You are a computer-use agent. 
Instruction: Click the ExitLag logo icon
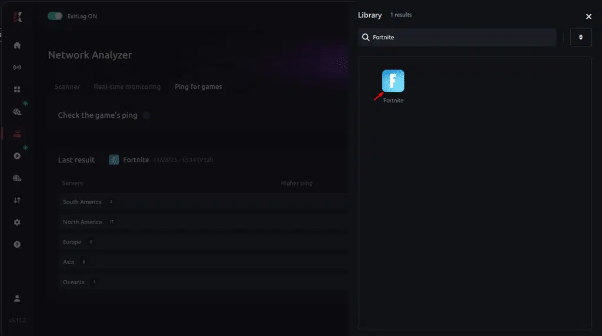click(x=17, y=16)
